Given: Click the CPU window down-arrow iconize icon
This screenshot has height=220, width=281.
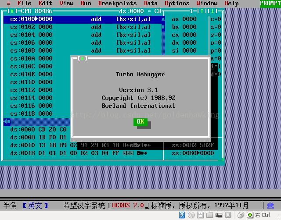Looking at the screenshot, I should 213,11.
